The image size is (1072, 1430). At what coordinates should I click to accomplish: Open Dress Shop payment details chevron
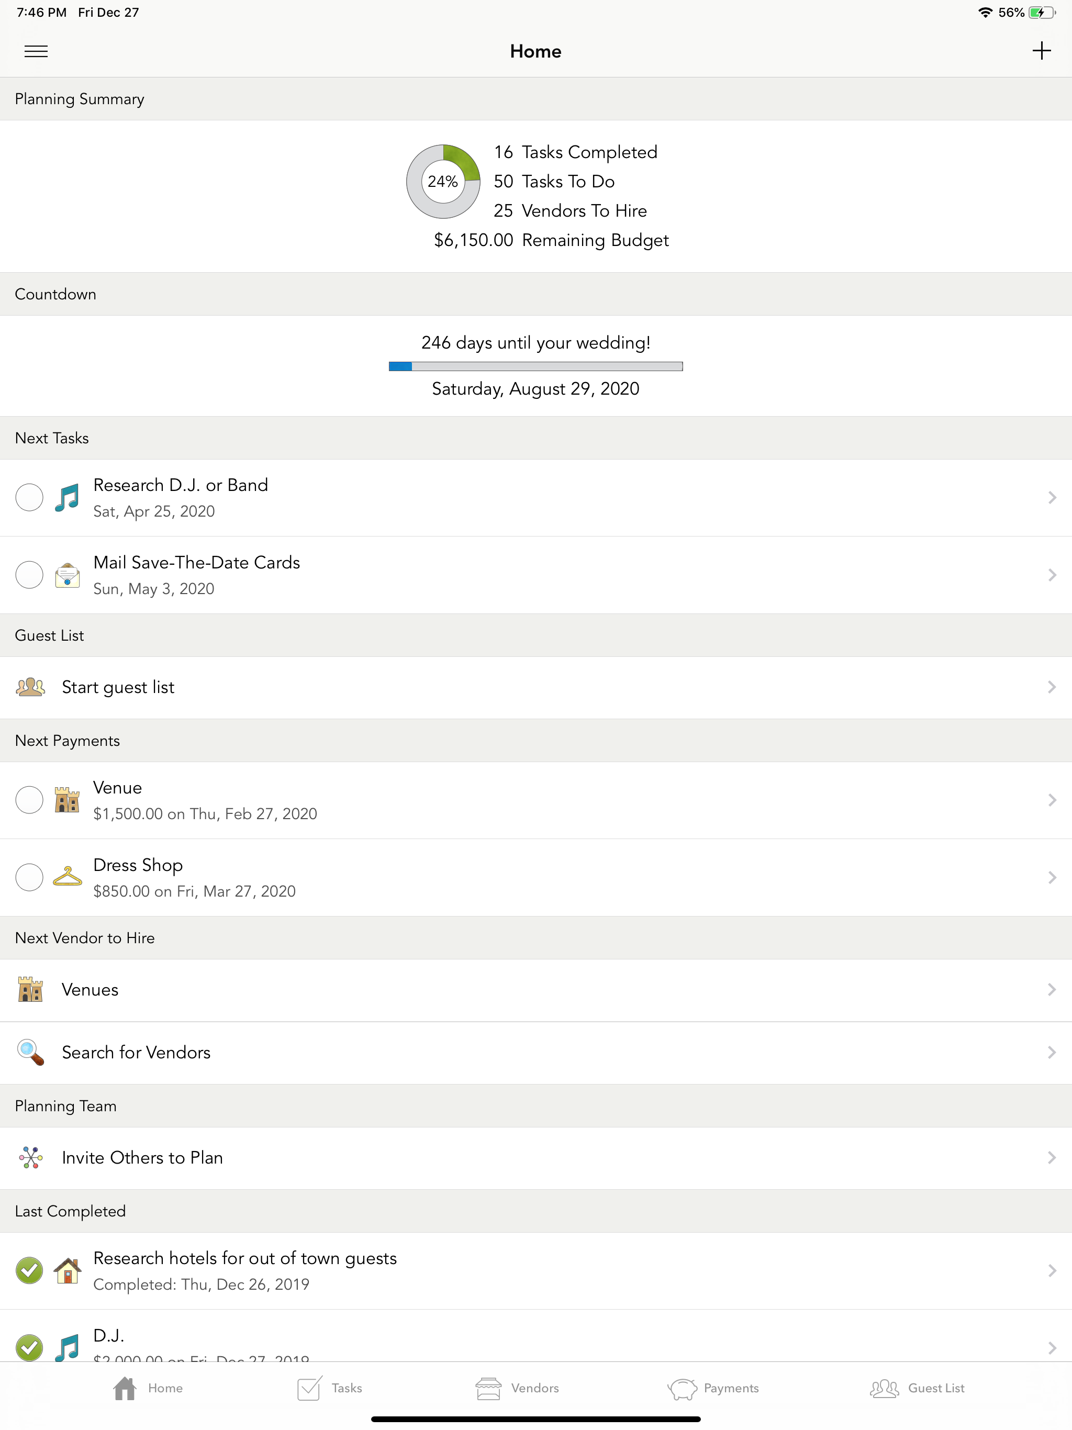[x=1051, y=877]
